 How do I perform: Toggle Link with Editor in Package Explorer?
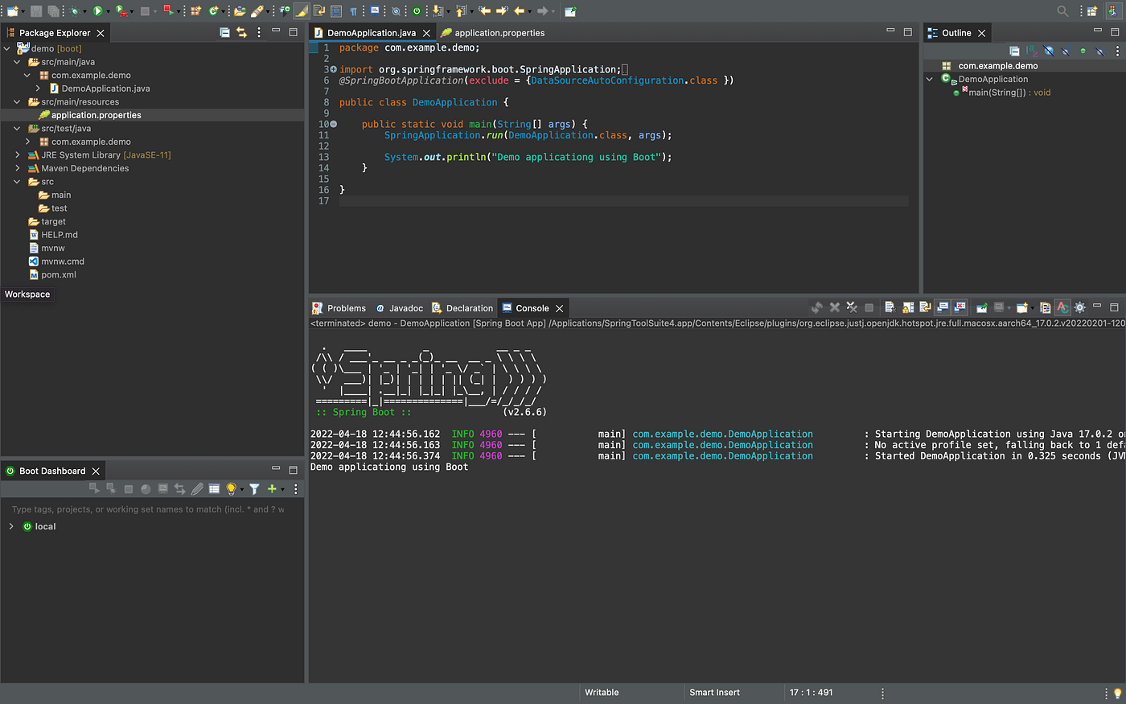tap(241, 33)
